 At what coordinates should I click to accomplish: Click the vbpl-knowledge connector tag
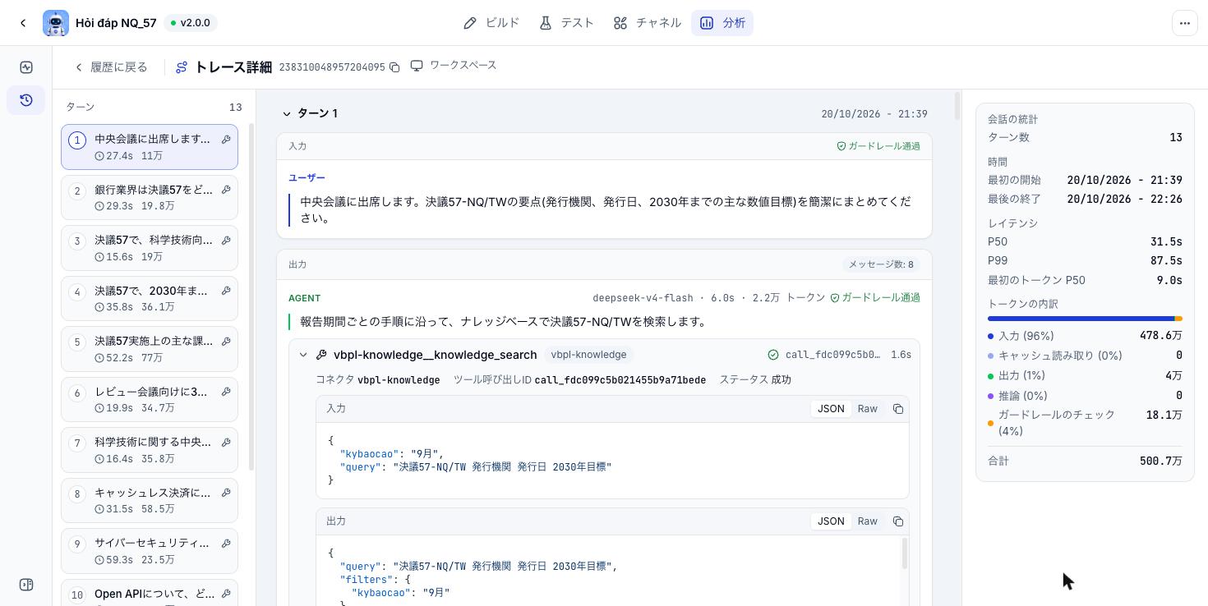click(588, 355)
